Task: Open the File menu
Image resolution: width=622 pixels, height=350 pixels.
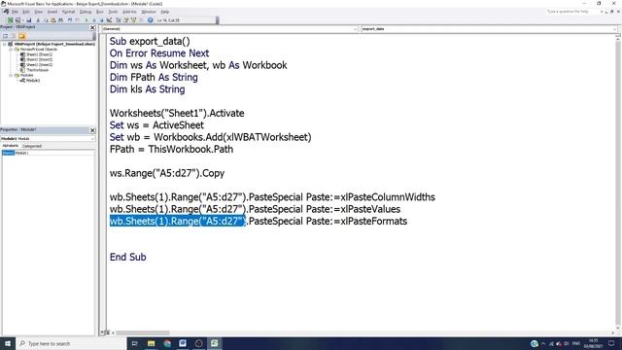Action: click(x=15, y=12)
